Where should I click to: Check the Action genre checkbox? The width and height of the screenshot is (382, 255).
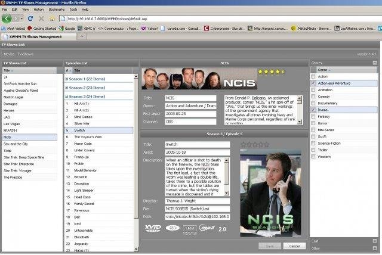tap(313, 77)
